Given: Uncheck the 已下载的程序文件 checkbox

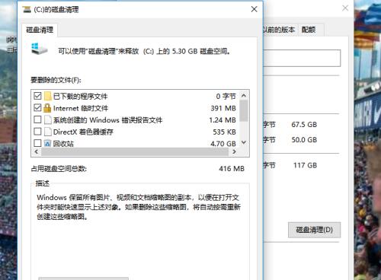Looking at the screenshot, I should pos(37,96).
